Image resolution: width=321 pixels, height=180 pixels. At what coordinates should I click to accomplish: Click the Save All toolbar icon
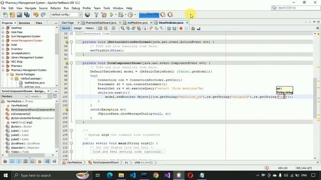click(27, 14)
